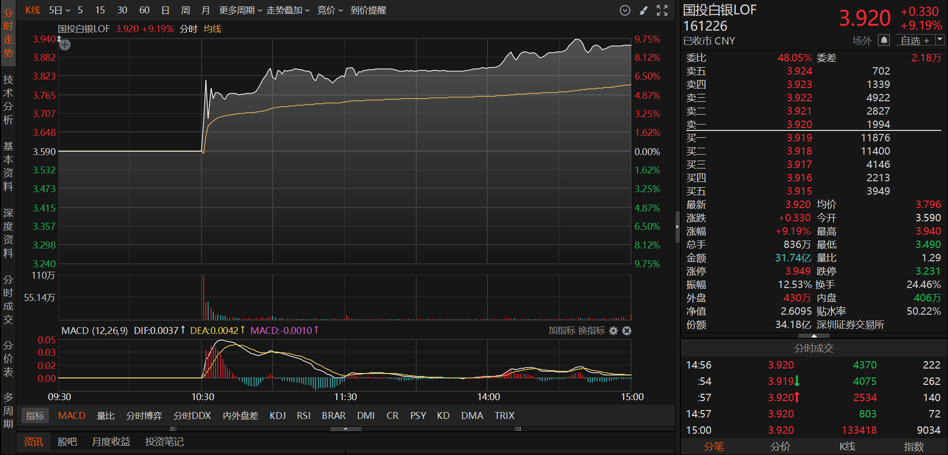
Task: Expand the chart to fullscreen
Action: point(662,10)
